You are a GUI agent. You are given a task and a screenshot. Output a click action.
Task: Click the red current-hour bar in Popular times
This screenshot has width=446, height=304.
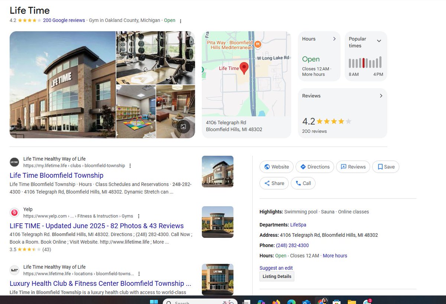[363, 63]
